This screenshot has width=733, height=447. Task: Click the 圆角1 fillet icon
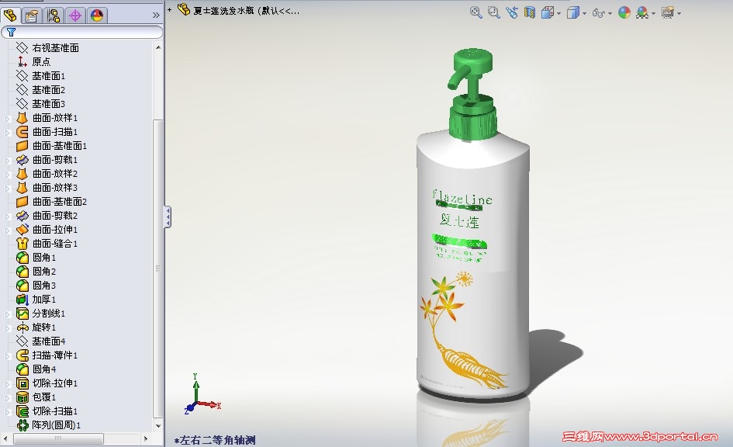22,257
